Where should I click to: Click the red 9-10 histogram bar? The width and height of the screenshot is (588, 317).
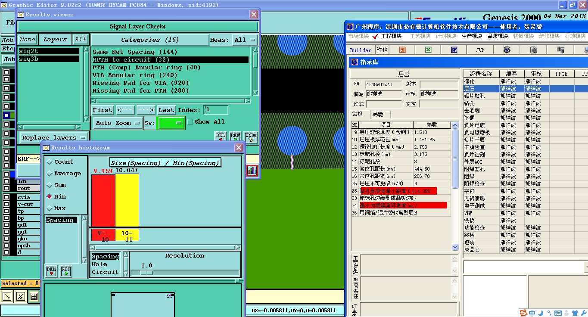click(x=103, y=200)
